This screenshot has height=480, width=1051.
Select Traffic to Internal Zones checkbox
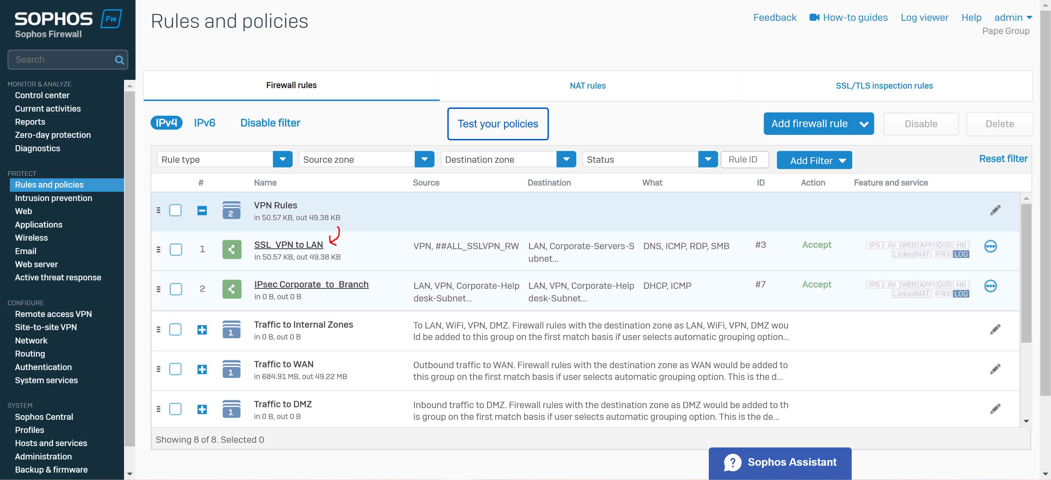pyautogui.click(x=175, y=329)
